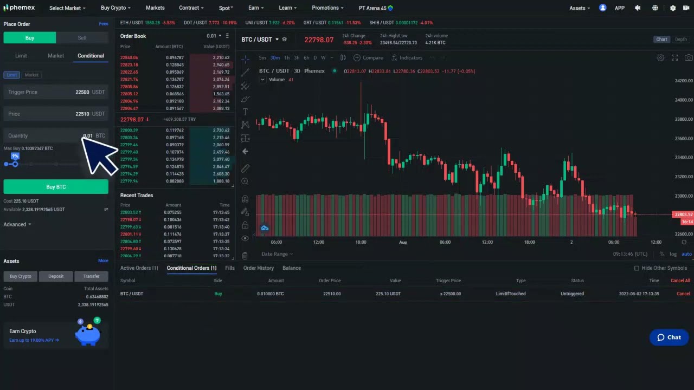694x390 pixels.
Task: Toggle percent scale on the chart
Action: (x=662, y=254)
